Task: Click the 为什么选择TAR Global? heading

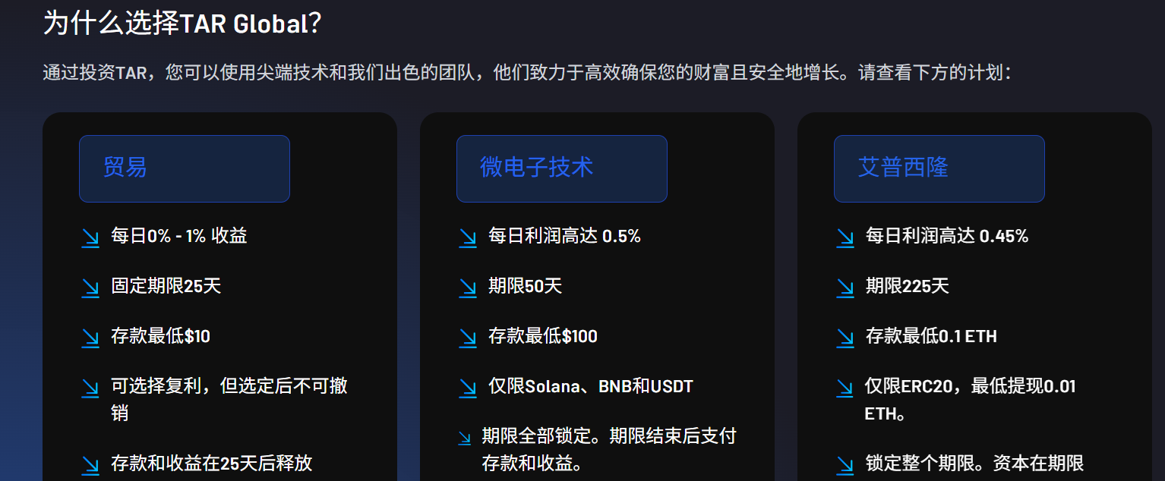Action: pos(182,23)
